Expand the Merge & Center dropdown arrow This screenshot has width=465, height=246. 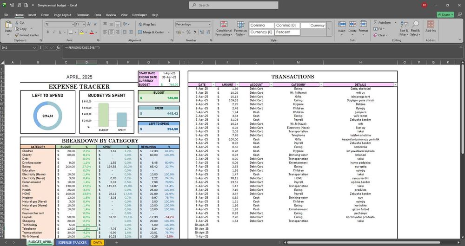pos(169,32)
